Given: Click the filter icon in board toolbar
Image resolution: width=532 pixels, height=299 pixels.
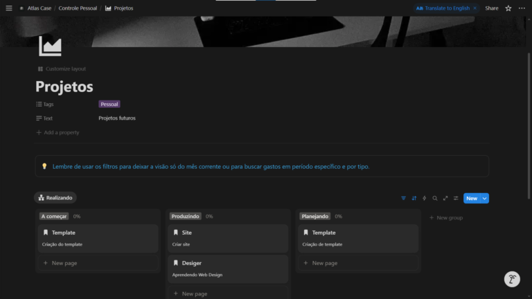Looking at the screenshot, I should [x=404, y=198].
